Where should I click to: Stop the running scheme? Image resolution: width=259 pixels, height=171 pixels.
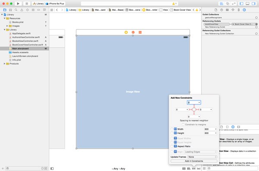[x=27, y=3]
